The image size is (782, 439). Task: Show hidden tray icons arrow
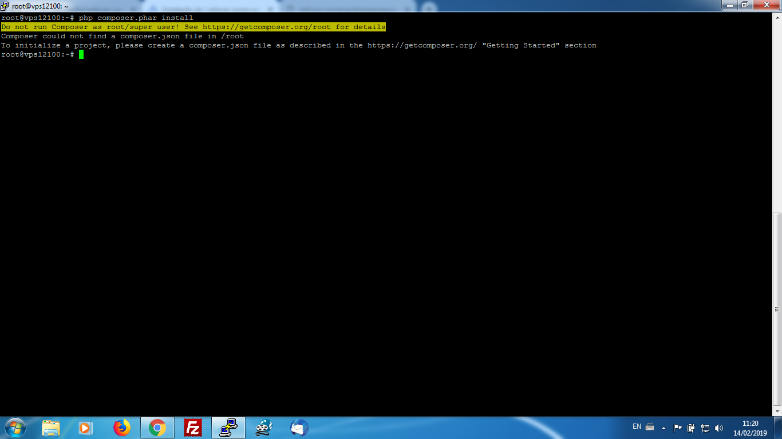pyautogui.click(x=663, y=428)
